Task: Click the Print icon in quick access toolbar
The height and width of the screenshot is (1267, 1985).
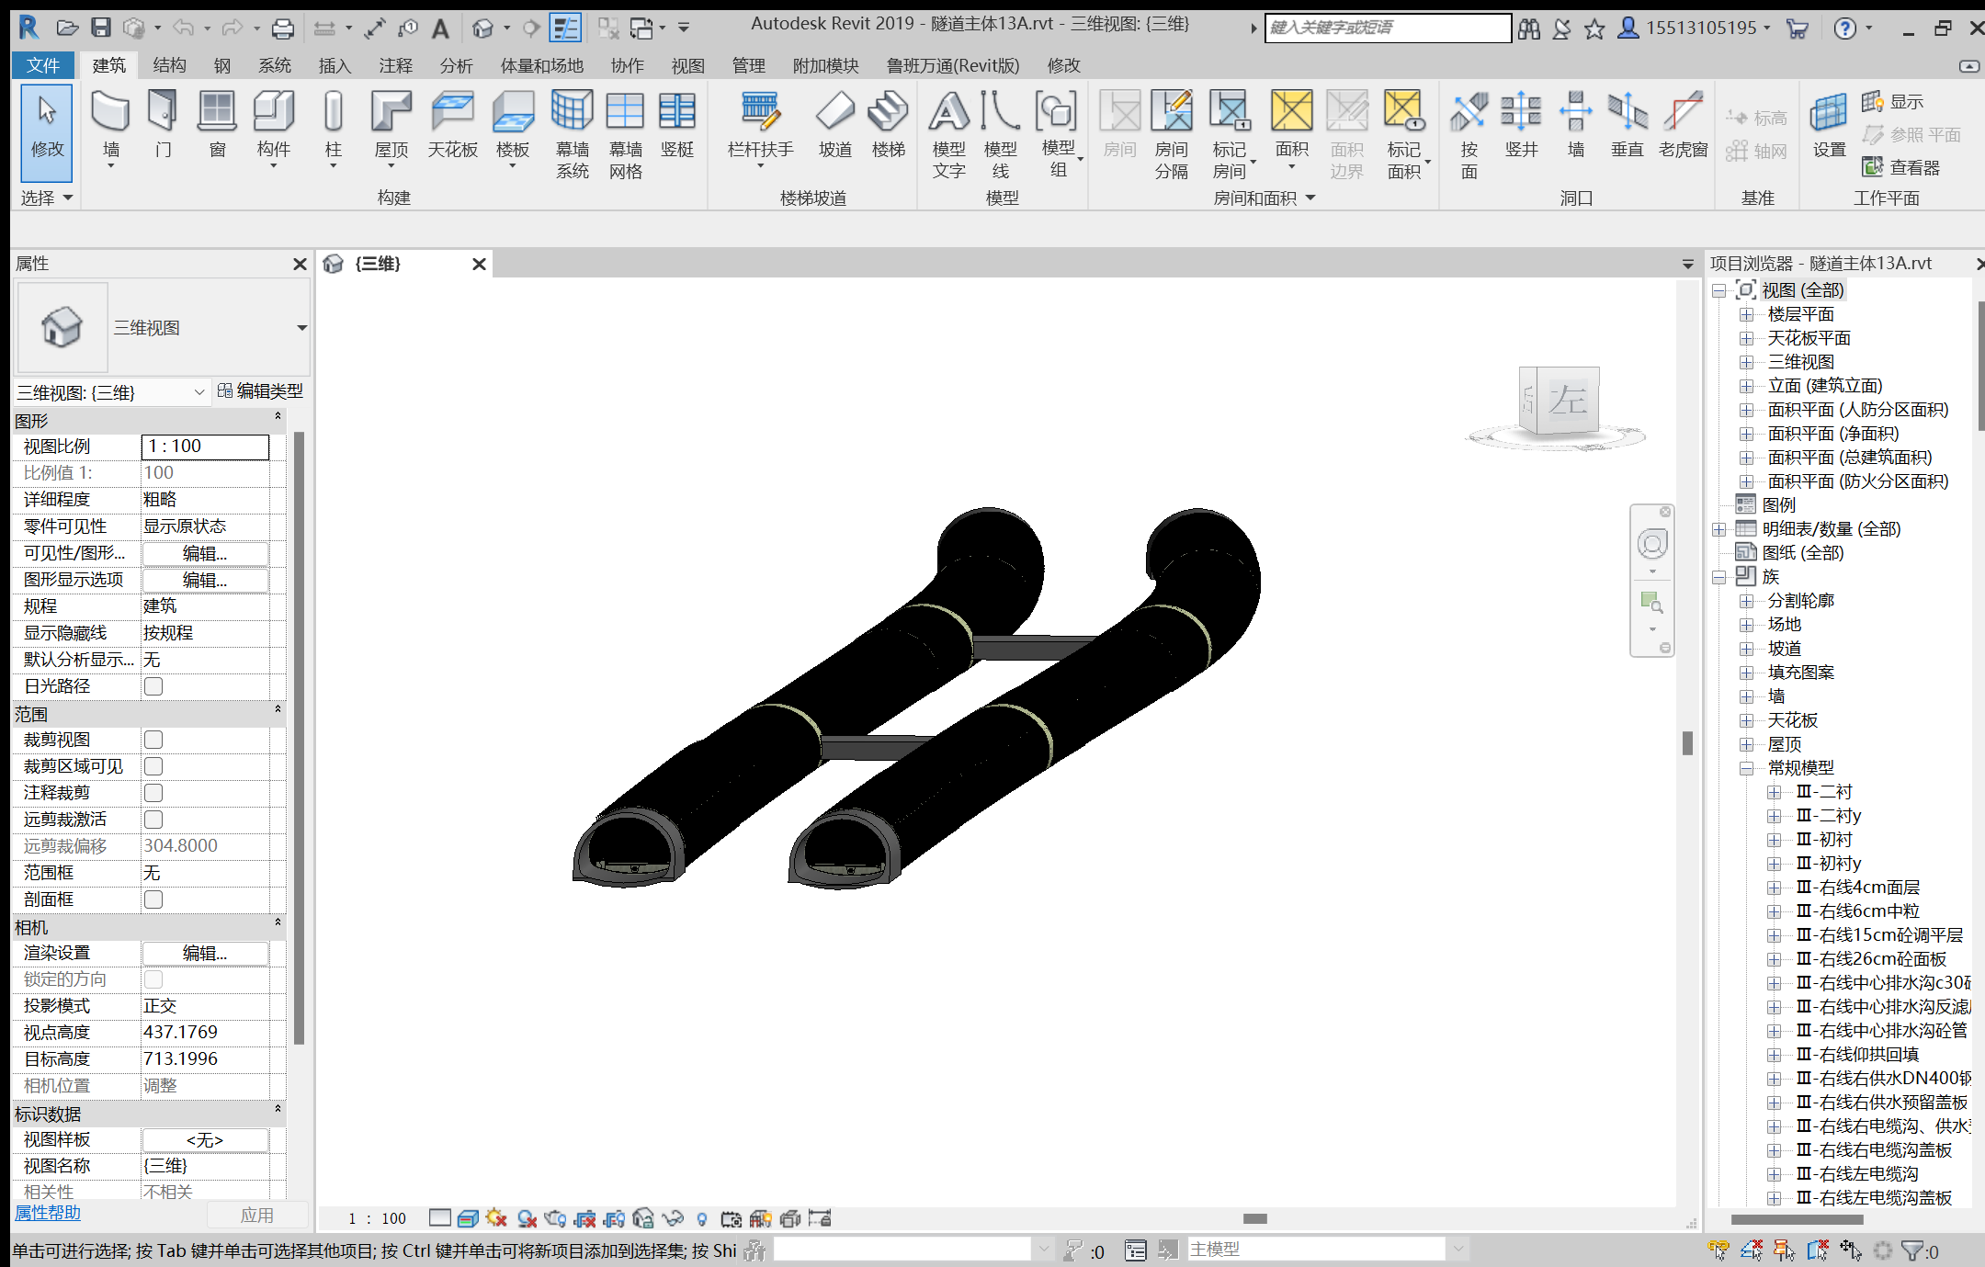Action: [x=283, y=28]
